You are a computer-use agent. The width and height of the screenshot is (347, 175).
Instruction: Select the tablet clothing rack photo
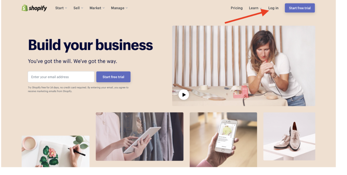click(x=139, y=136)
